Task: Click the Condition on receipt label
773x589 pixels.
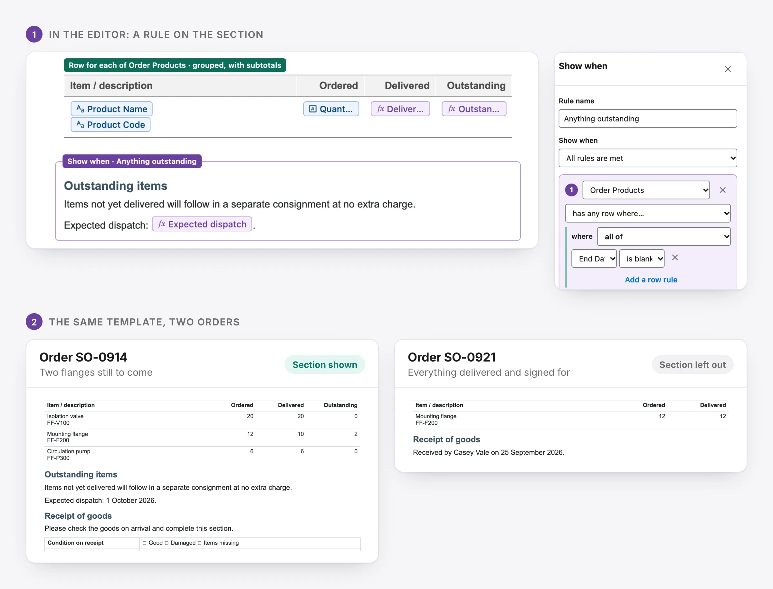Action: (75, 543)
